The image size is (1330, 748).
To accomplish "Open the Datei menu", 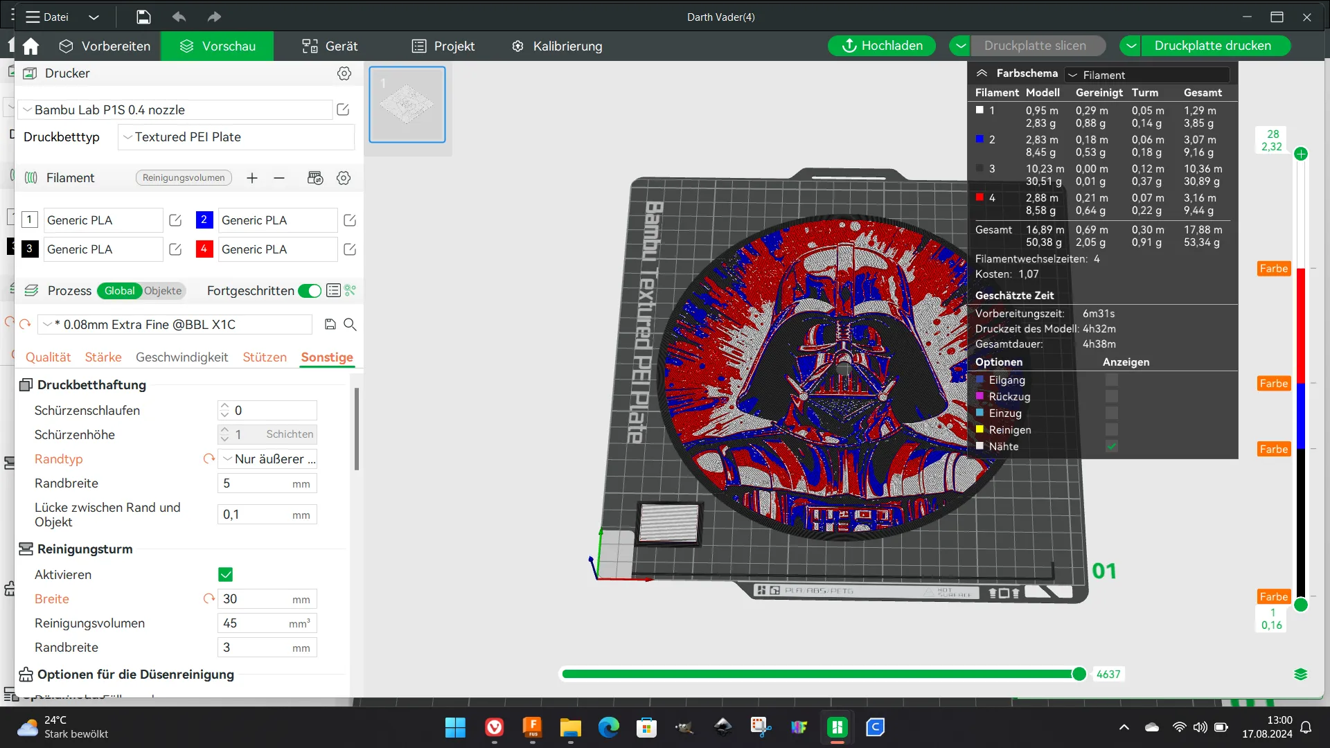I will (x=47, y=17).
